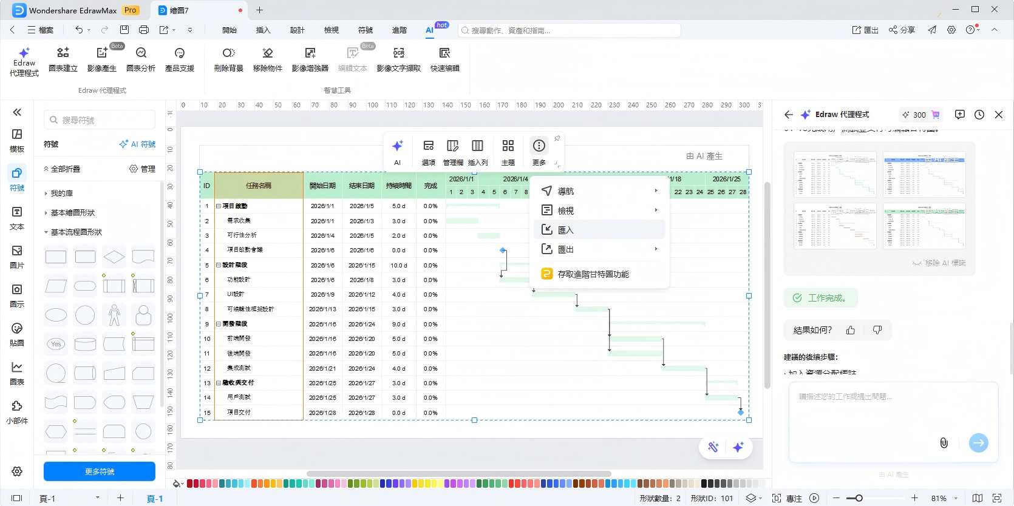
Task: Open the Edraw 代理程式 AI tool
Action: pyautogui.click(x=24, y=62)
